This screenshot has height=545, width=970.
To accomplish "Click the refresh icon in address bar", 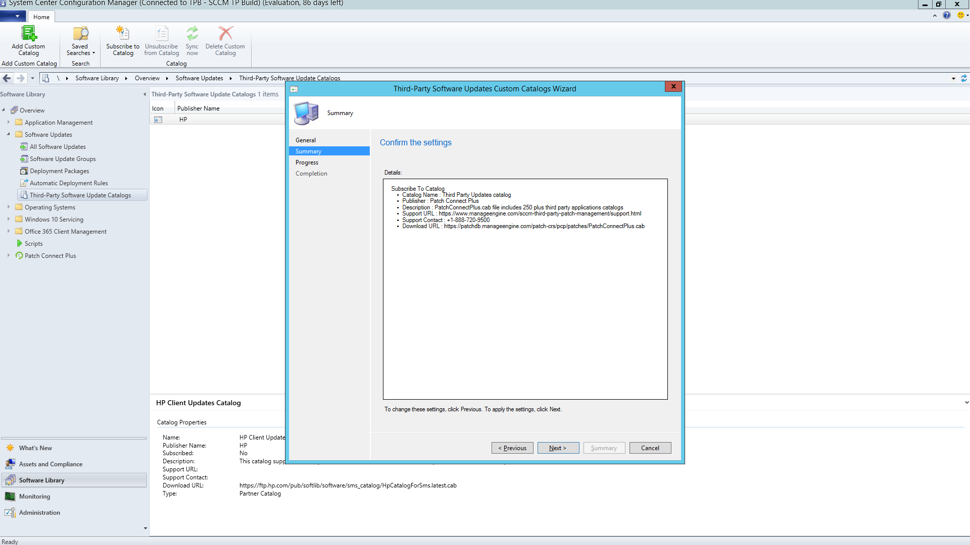I will pos(963,78).
